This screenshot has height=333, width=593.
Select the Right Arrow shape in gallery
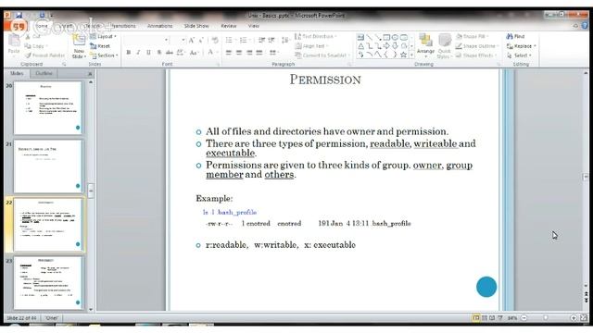pyautogui.click(x=386, y=46)
